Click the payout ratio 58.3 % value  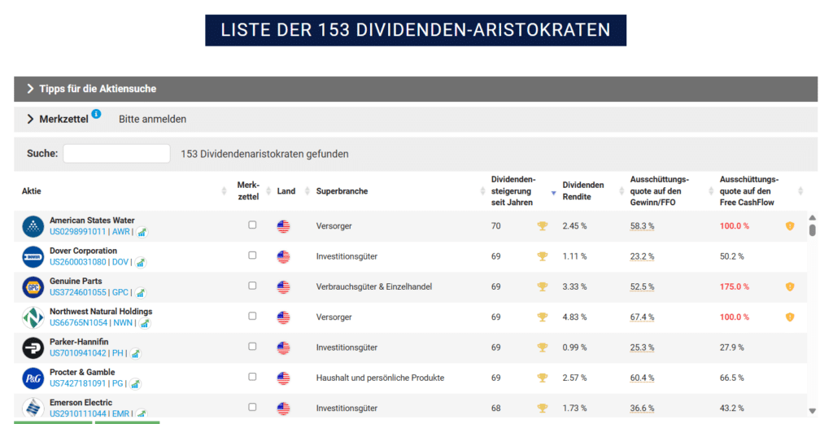coord(642,225)
